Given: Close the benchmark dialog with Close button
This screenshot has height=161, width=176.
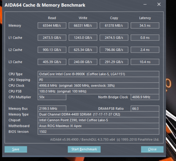Looking at the screenshot, I should point(152,149).
